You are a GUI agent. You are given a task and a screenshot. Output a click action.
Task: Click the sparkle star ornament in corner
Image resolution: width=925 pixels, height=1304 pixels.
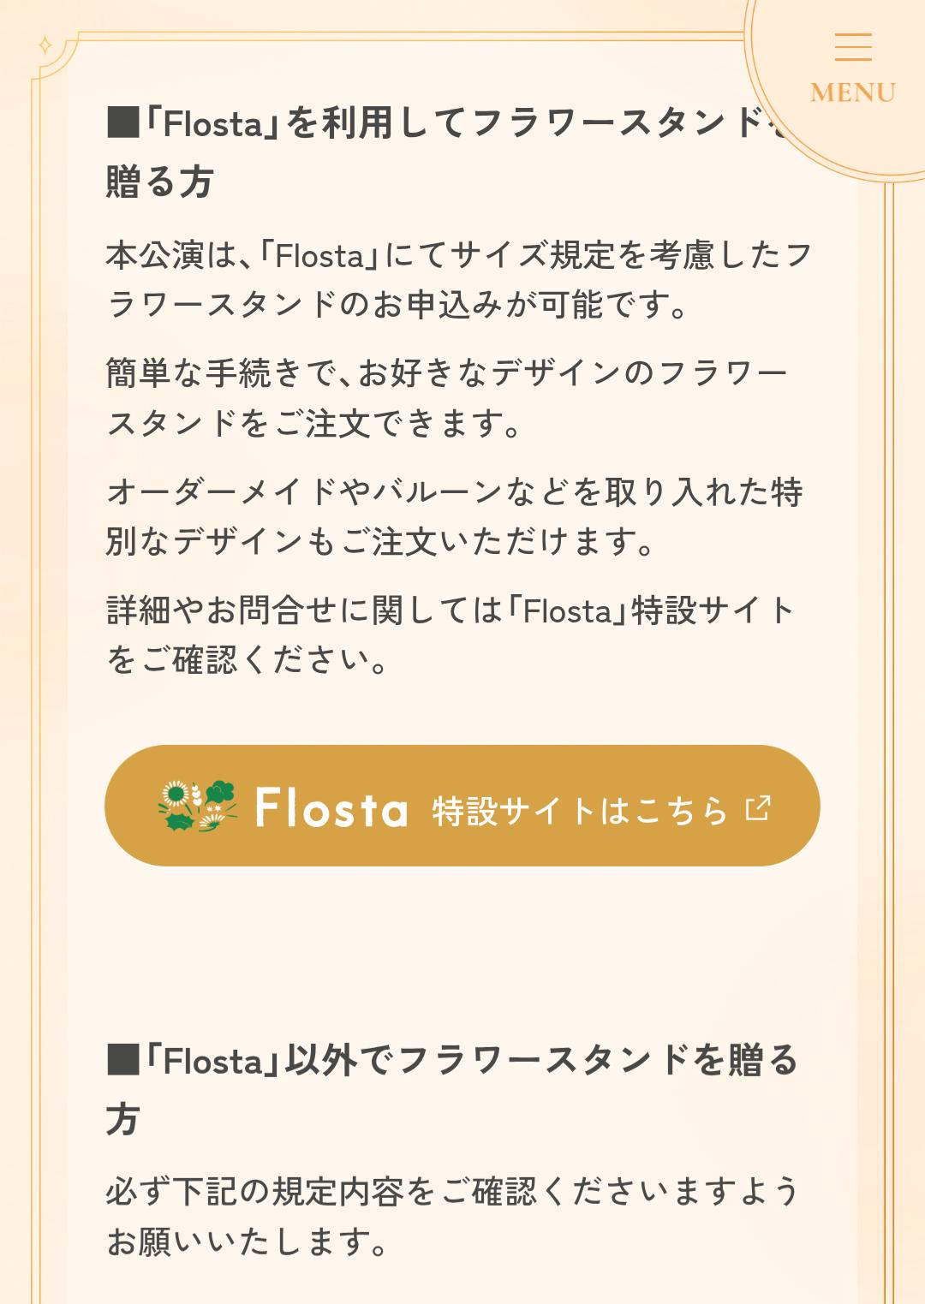(46, 45)
